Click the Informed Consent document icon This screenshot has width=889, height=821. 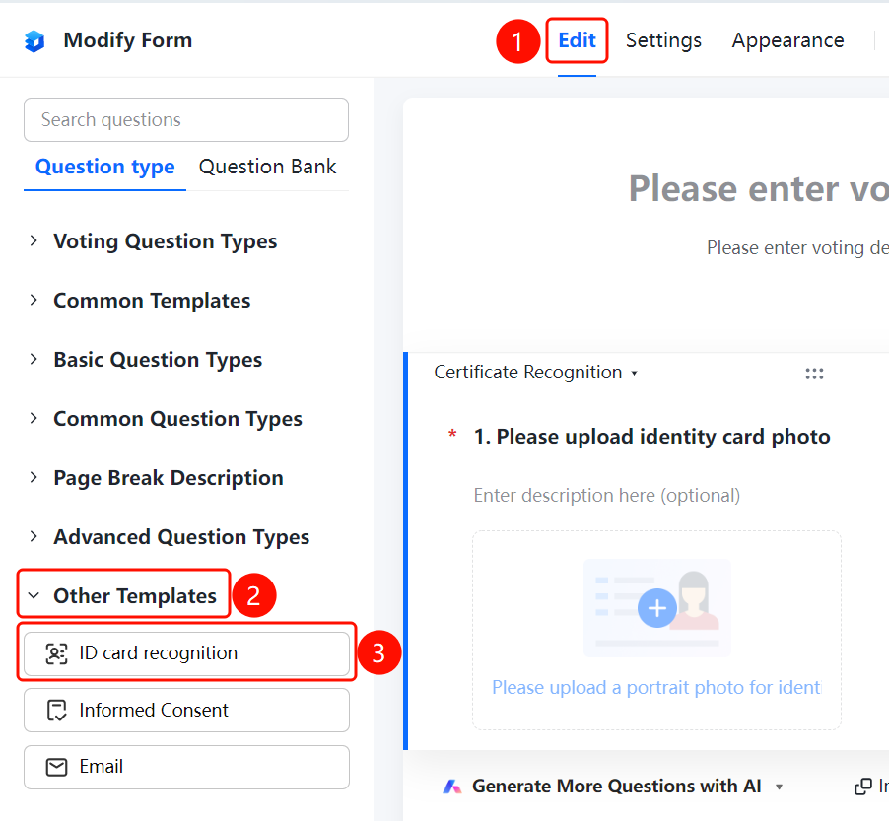56,711
